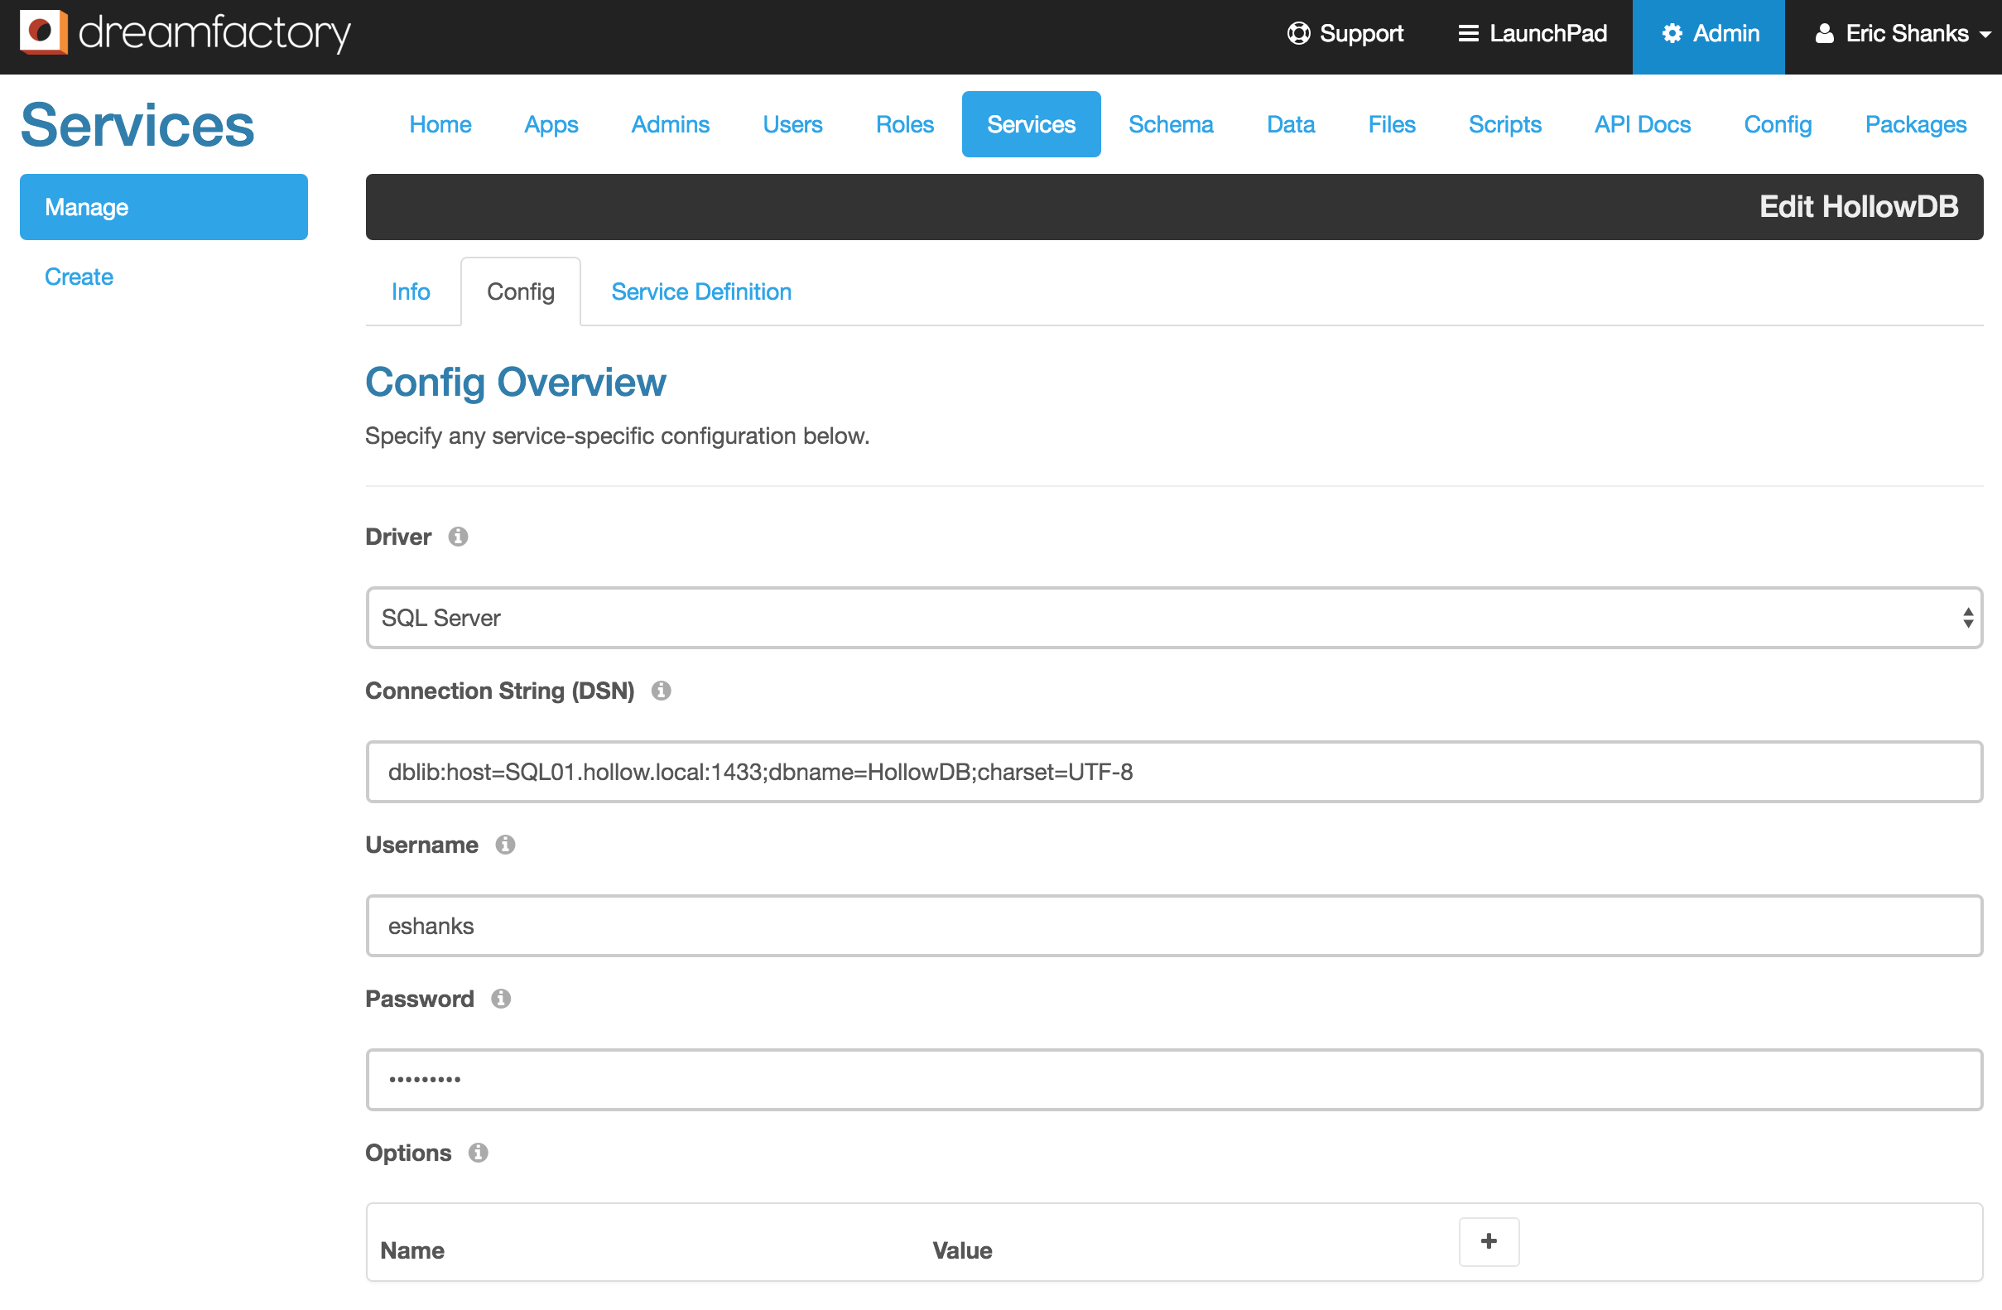Navigate to Admins

click(671, 124)
